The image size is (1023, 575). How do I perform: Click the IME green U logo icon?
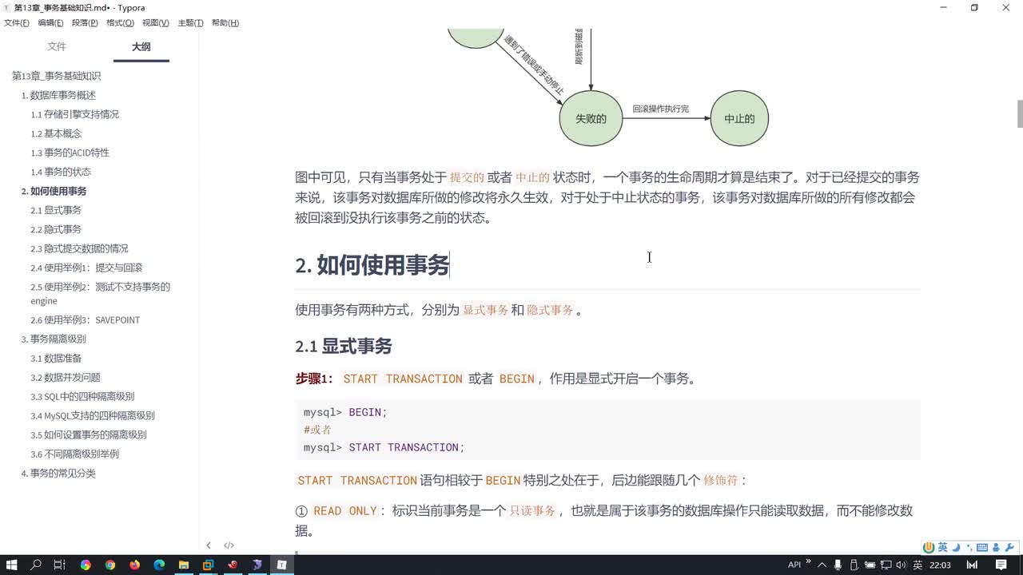click(x=929, y=548)
